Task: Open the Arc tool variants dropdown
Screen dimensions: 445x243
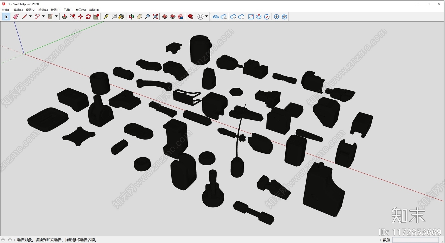Action: click(43, 16)
